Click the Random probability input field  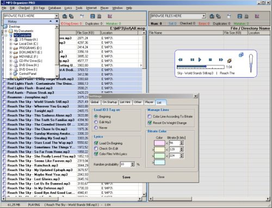(126, 164)
